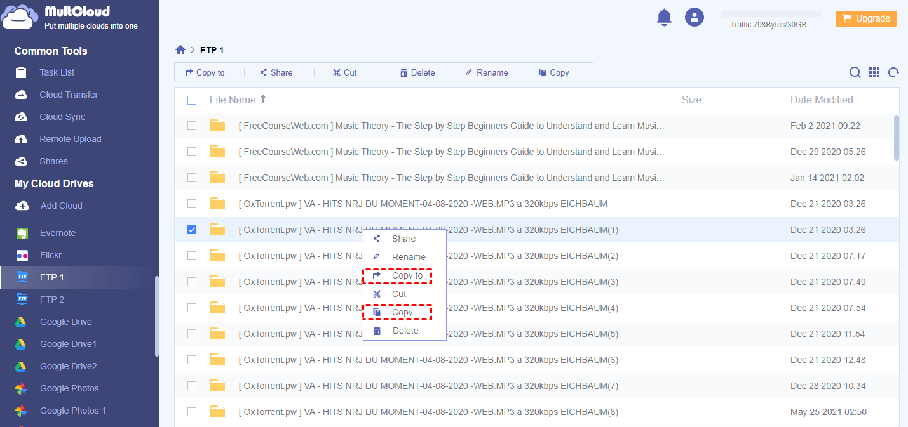Screen dimensions: 908x427
Task: Check the EICHBAUM(3) folder checkbox
Action: point(192,282)
